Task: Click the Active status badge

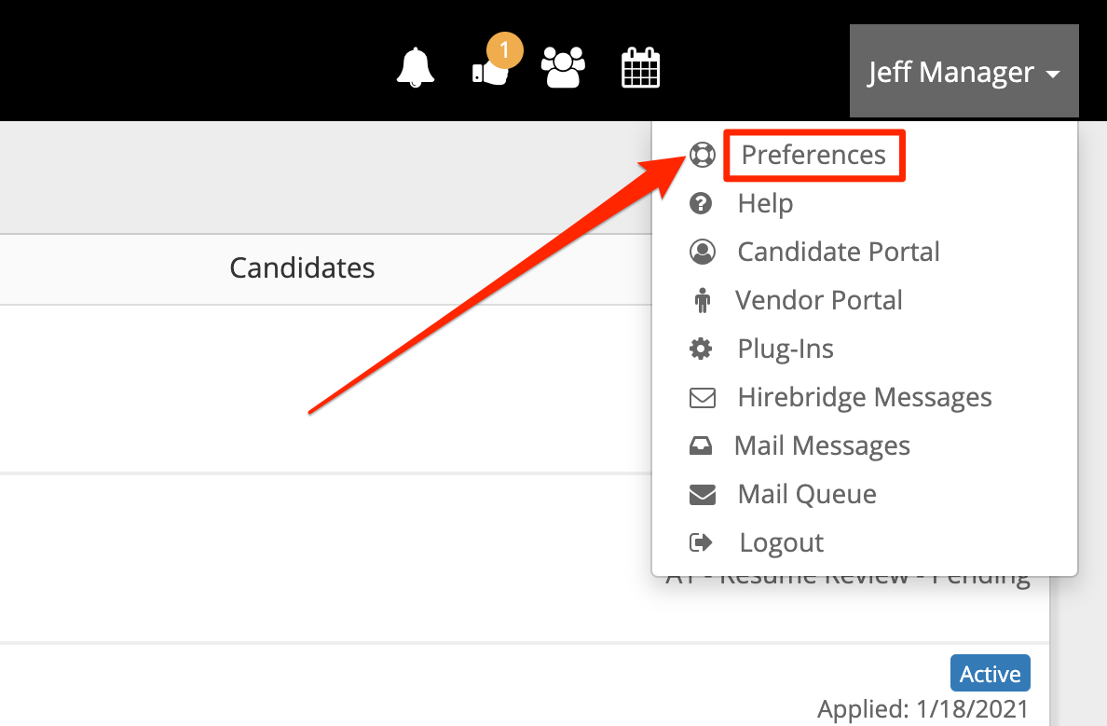Action: tap(990, 672)
